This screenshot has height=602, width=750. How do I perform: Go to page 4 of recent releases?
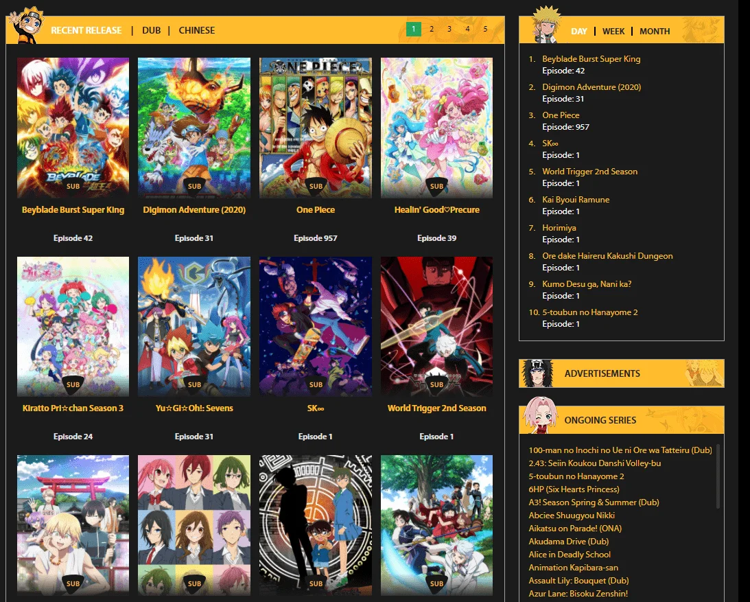[467, 30]
